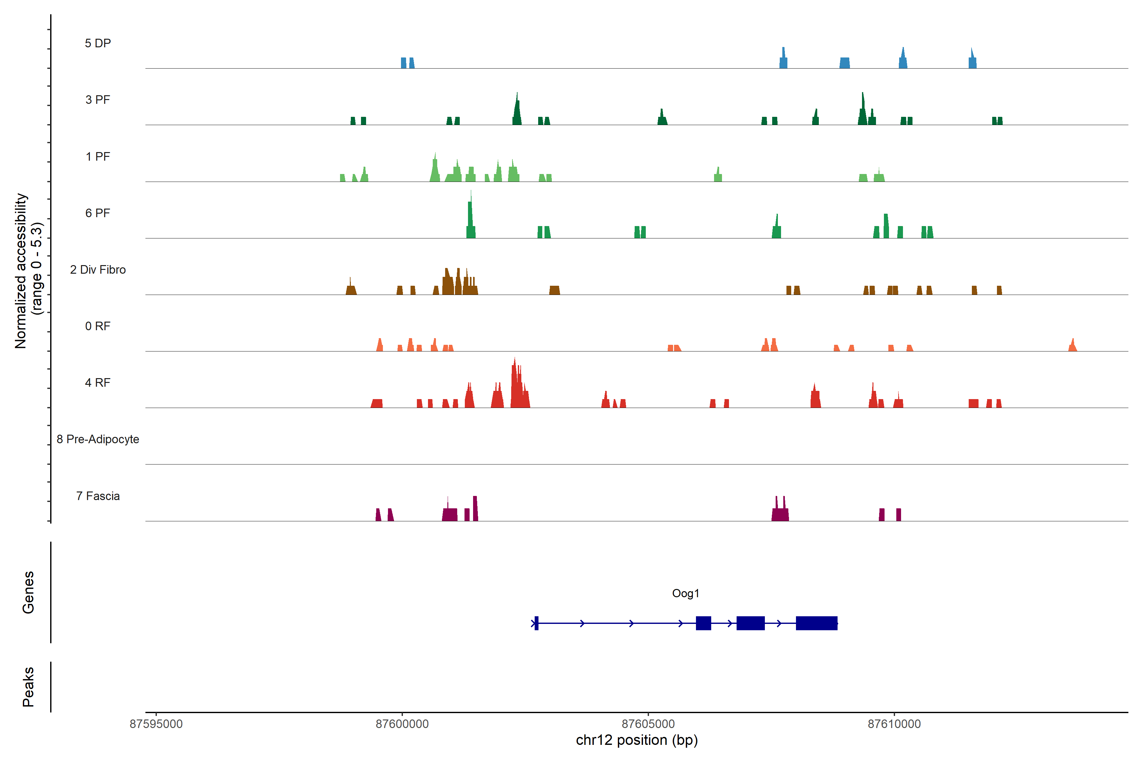Click the largest Oog1 exon block

click(x=816, y=623)
